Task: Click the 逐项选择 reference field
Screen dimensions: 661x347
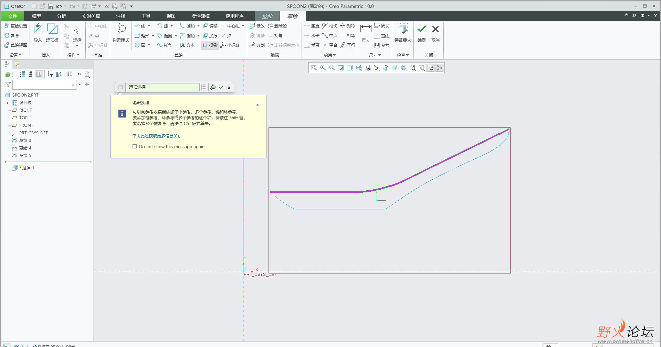Action: pos(163,87)
